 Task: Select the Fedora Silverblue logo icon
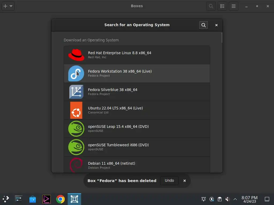tap(76, 92)
